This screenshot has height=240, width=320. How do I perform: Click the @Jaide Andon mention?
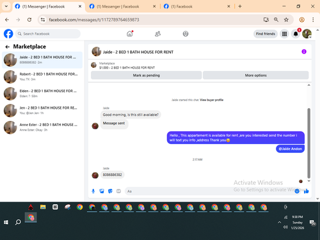click(290, 149)
